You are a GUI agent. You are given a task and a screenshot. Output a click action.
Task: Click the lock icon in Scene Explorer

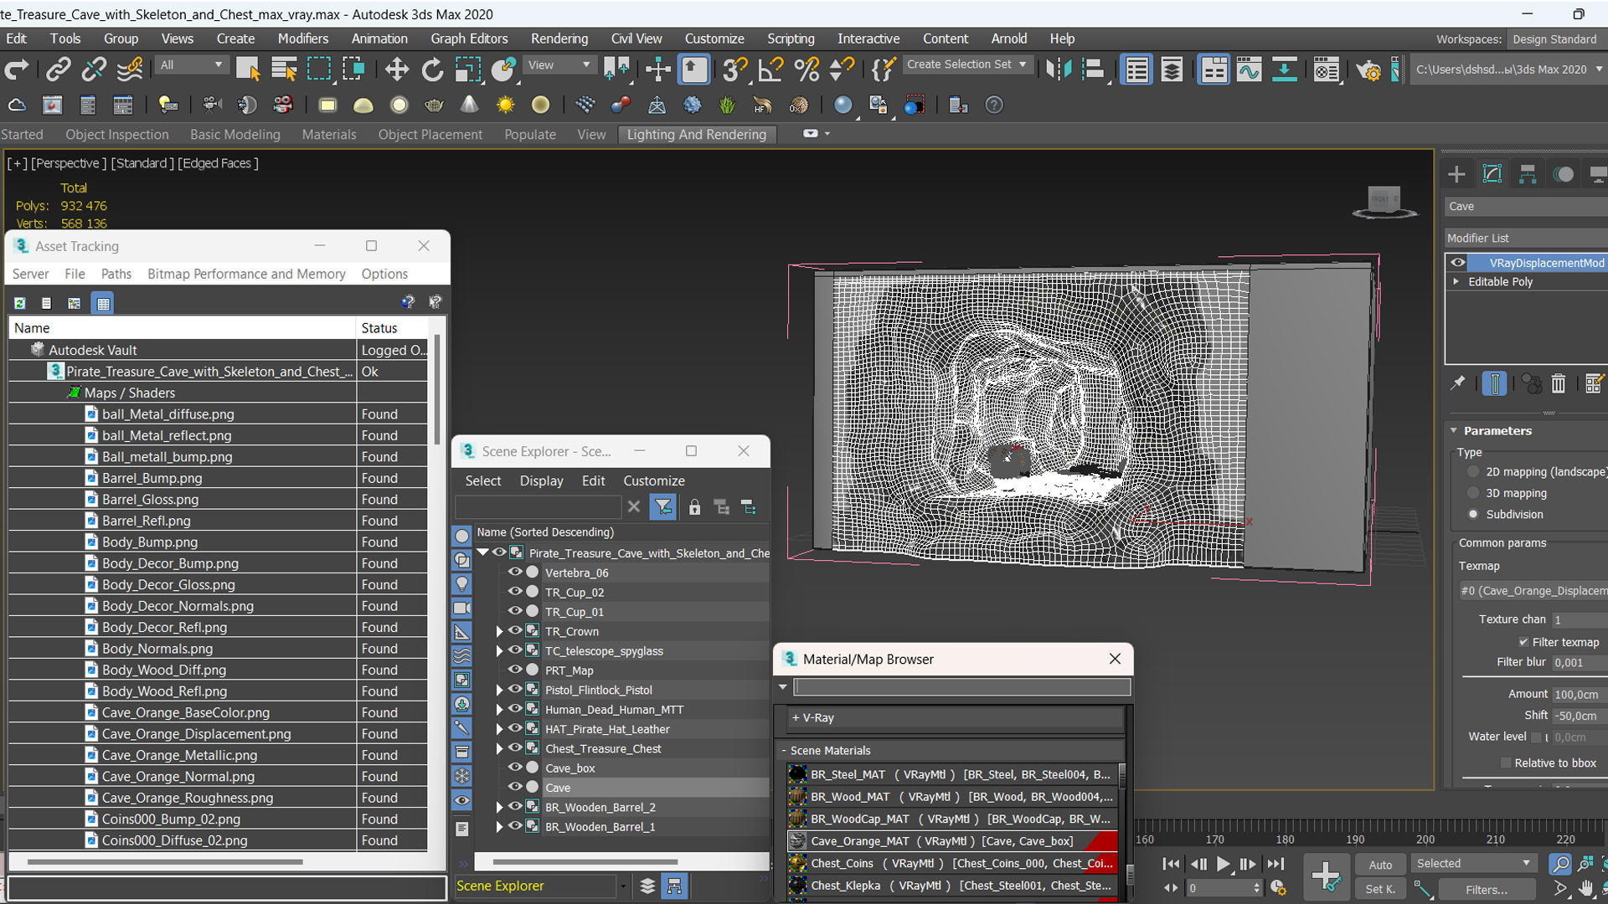pos(694,507)
